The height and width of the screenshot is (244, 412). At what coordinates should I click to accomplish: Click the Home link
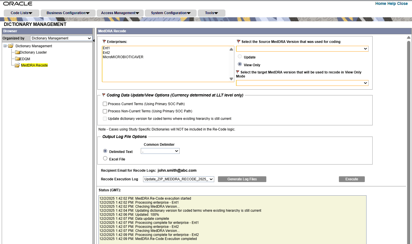click(381, 4)
